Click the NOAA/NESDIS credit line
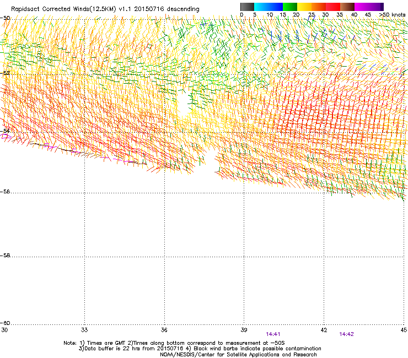 [x=238, y=355]
